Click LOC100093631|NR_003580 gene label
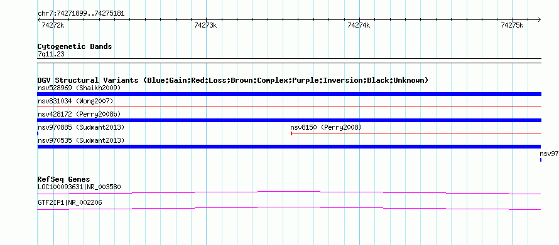The height and width of the screenshot is (245, 559). 79,187
